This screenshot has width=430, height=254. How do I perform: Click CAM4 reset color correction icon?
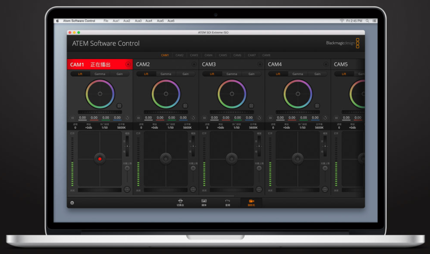pyautogui.click(x=325, y=118)
